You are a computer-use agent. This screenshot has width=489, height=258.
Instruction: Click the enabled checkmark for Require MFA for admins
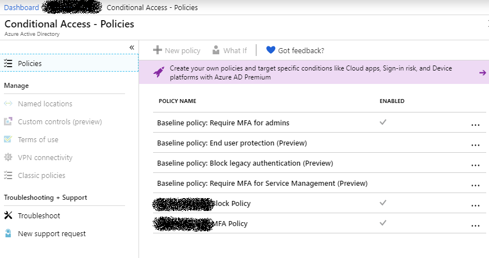coord(383,121)
